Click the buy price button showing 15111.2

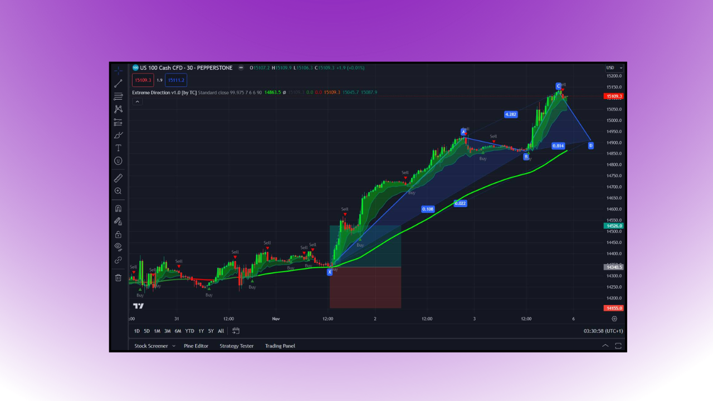pos(176,80)
